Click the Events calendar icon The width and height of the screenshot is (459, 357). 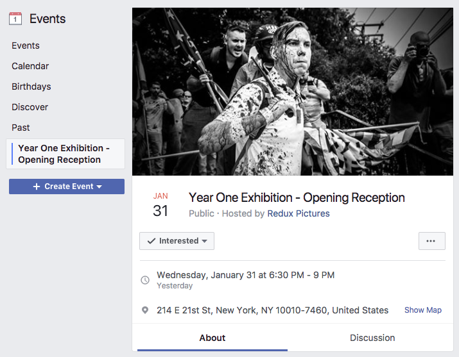(x=15, y=19)
